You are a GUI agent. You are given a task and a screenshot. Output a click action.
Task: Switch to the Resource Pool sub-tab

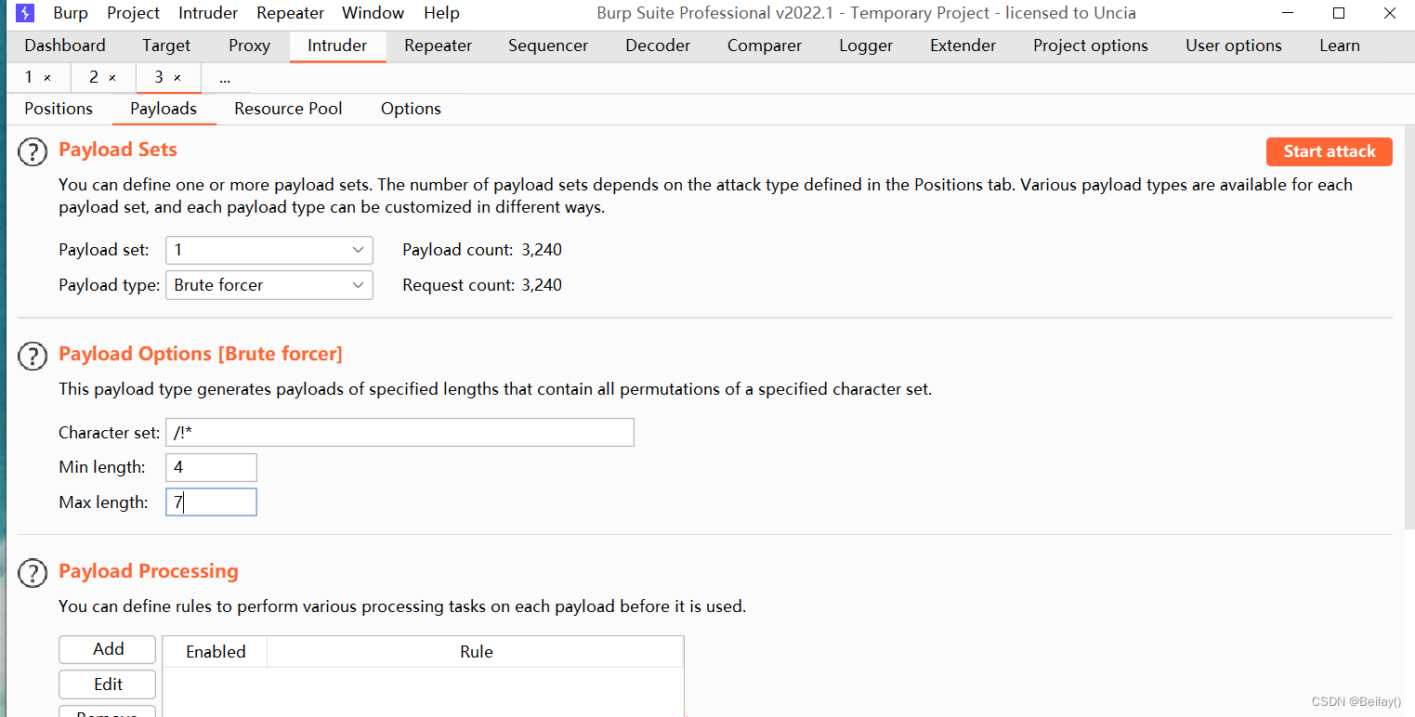pyautogui.click(x=288, y=109)
